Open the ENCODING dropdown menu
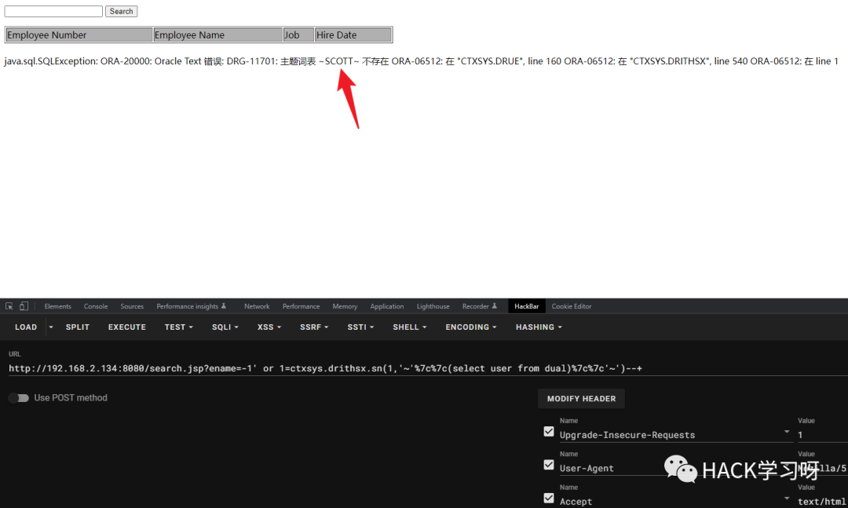 pos(471,327)
